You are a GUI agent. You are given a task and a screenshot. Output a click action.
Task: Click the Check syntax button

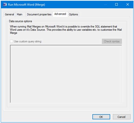point(112,41)
